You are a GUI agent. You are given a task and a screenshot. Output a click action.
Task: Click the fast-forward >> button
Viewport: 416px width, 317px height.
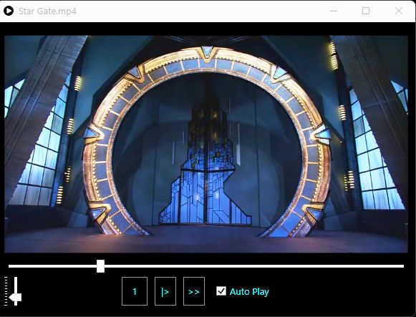(193, 291)
